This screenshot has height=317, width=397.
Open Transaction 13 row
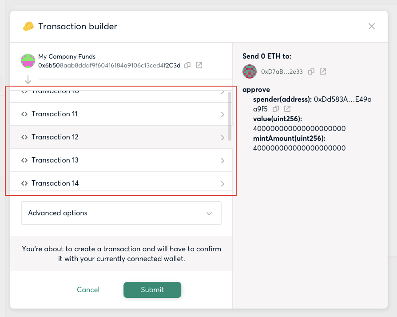tap(121, 160)
